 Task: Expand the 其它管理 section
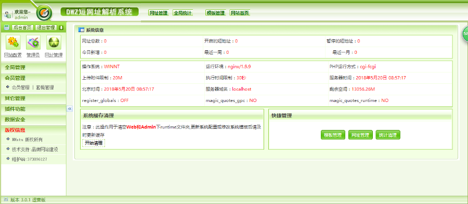point(33,98)
